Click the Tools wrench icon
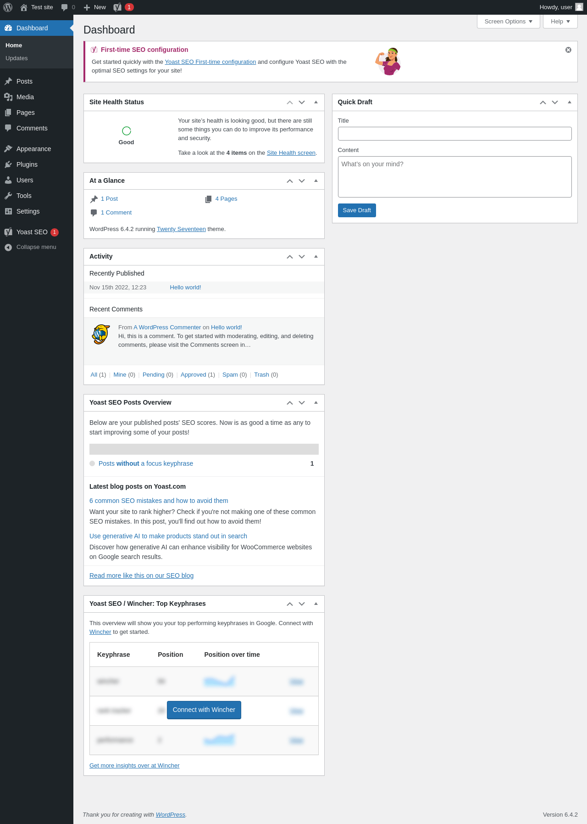Viewport: 587px width, 824px height. pyautogui.click(x=8, y=196)
